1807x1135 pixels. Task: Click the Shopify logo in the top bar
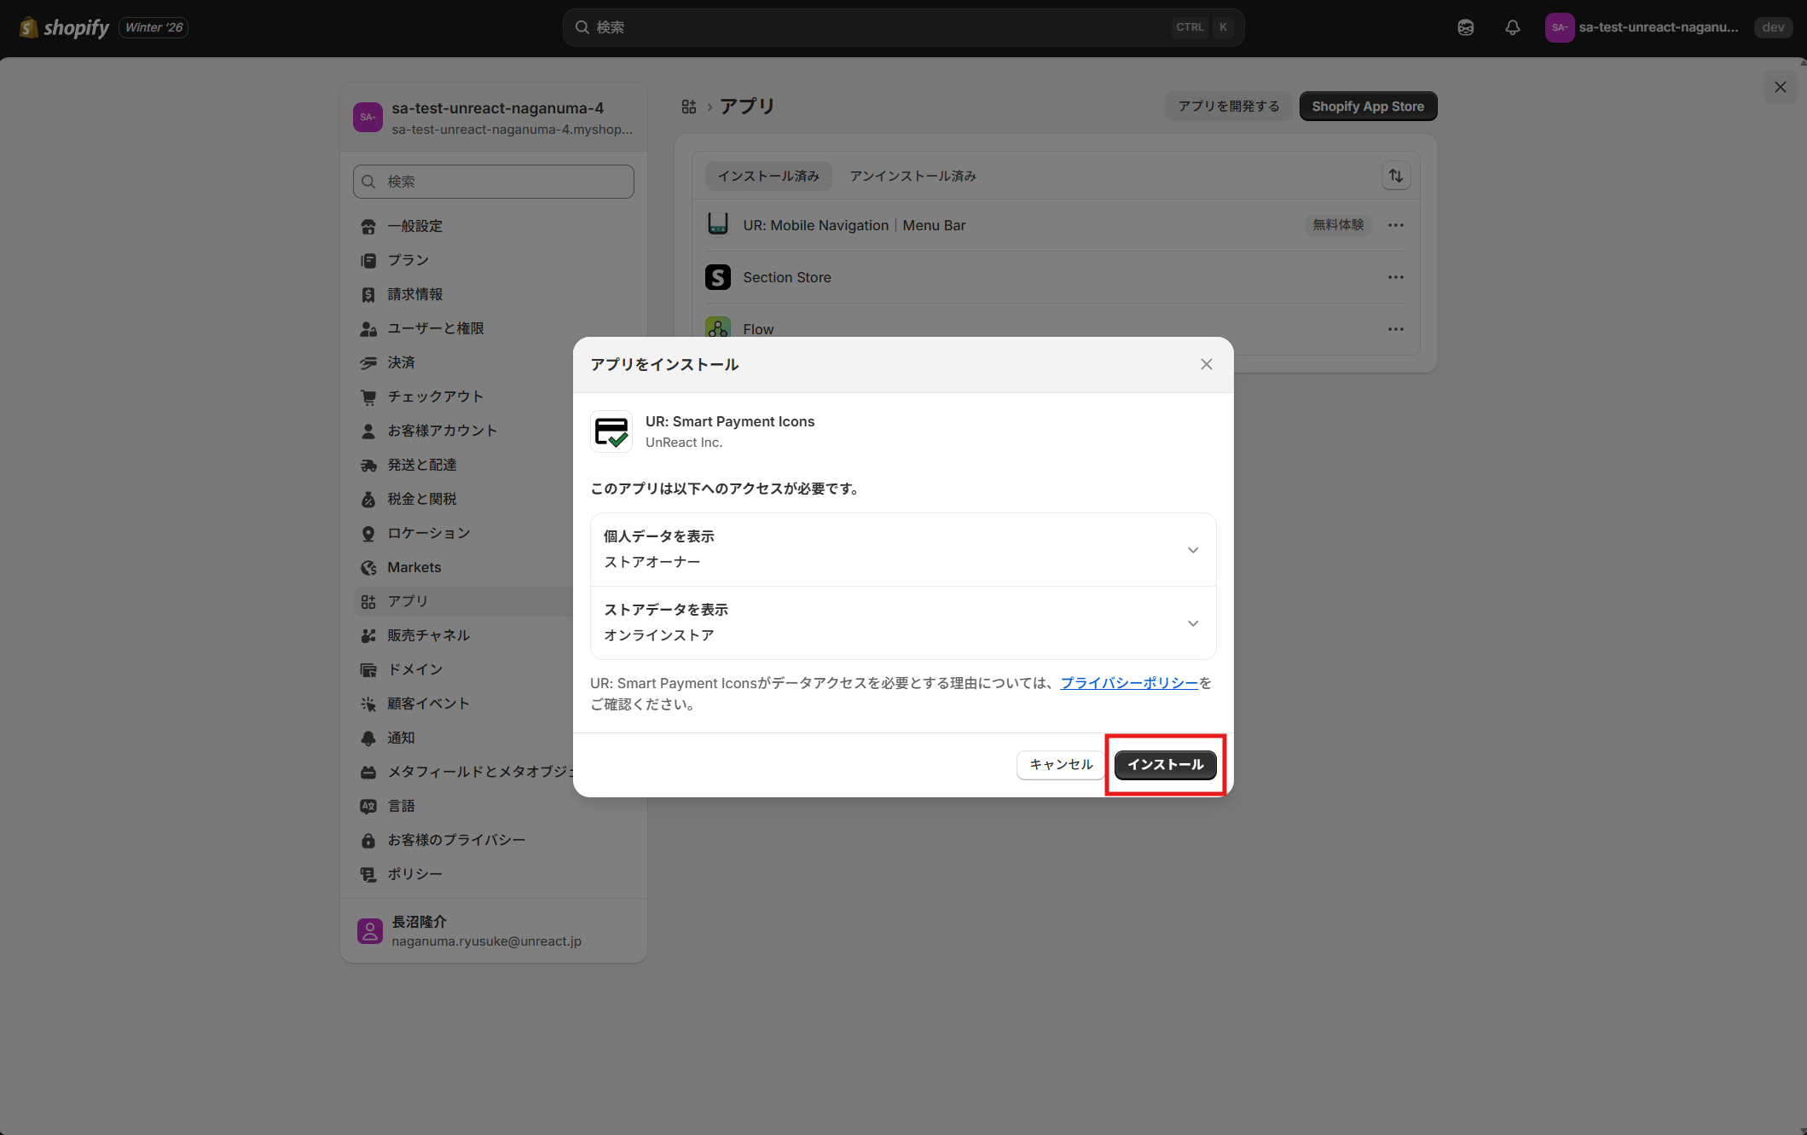[28, 27]
